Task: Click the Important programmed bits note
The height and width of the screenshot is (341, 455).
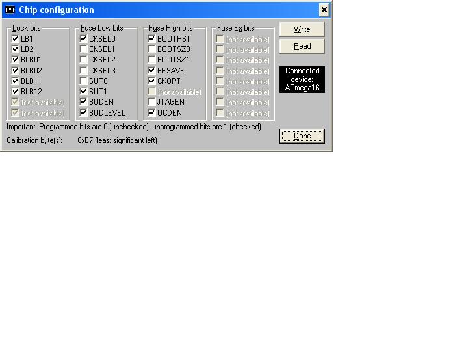Action: click(x=134, y=127)
